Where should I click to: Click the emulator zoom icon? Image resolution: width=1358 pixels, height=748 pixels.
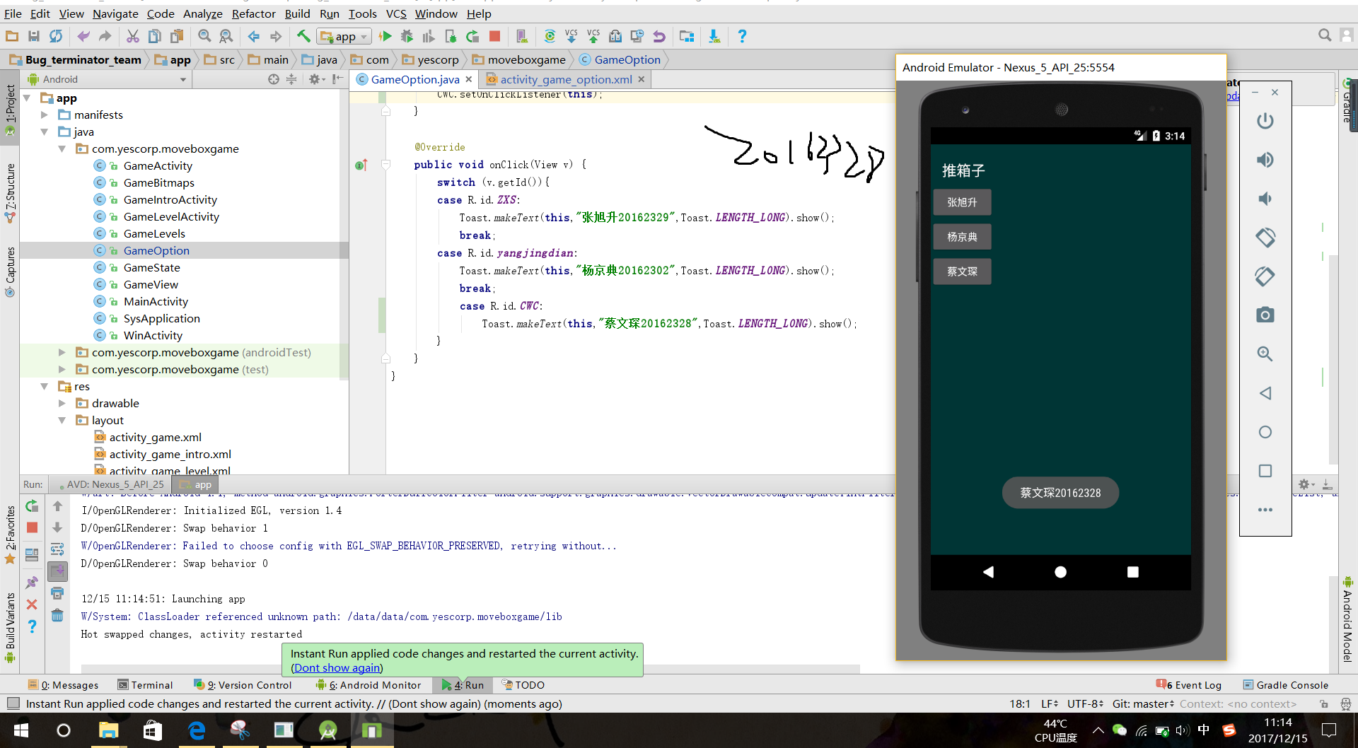click(x=1265, y=353)
